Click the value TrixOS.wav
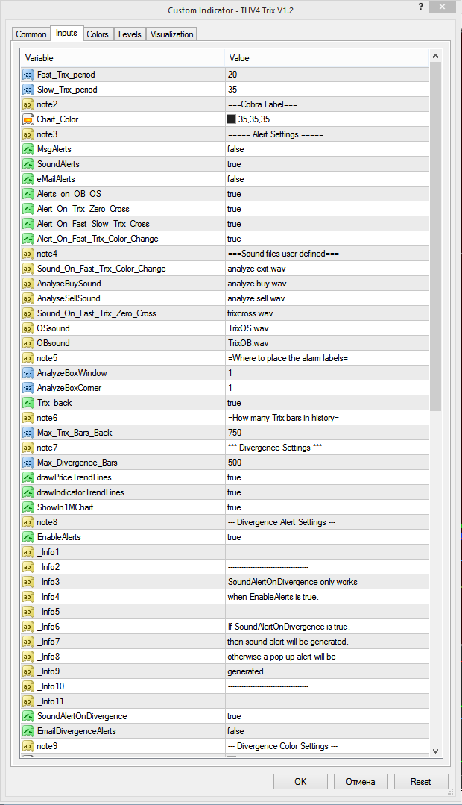Viewport: 462px width, 805px height. [248, 328]
